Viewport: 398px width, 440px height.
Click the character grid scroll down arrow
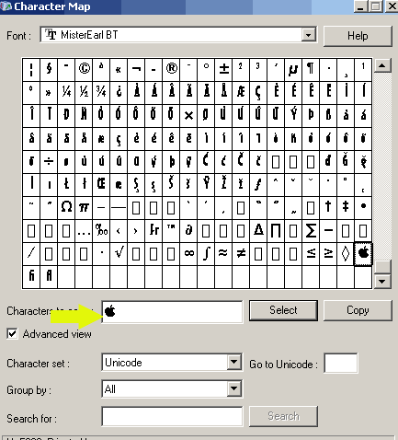click(382, 281)
